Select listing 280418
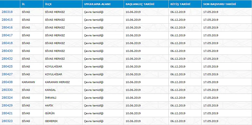Image resolution: width=252 pixels, height=125 pixels. 7,43
